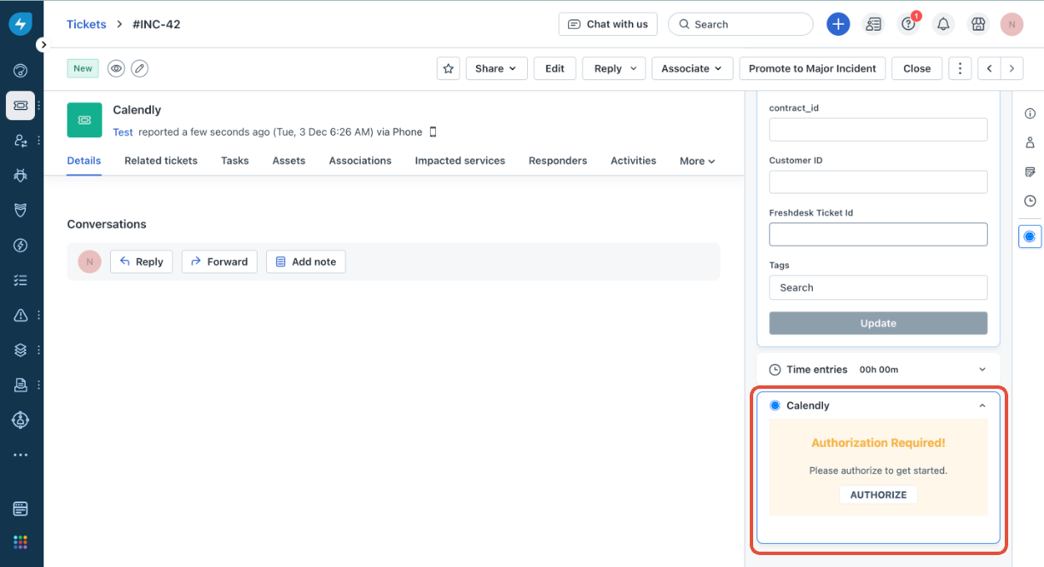Viewport: 1044px width, 567px height.
Task: Click the AUTHORIZE button
Action: pos(879,495)
